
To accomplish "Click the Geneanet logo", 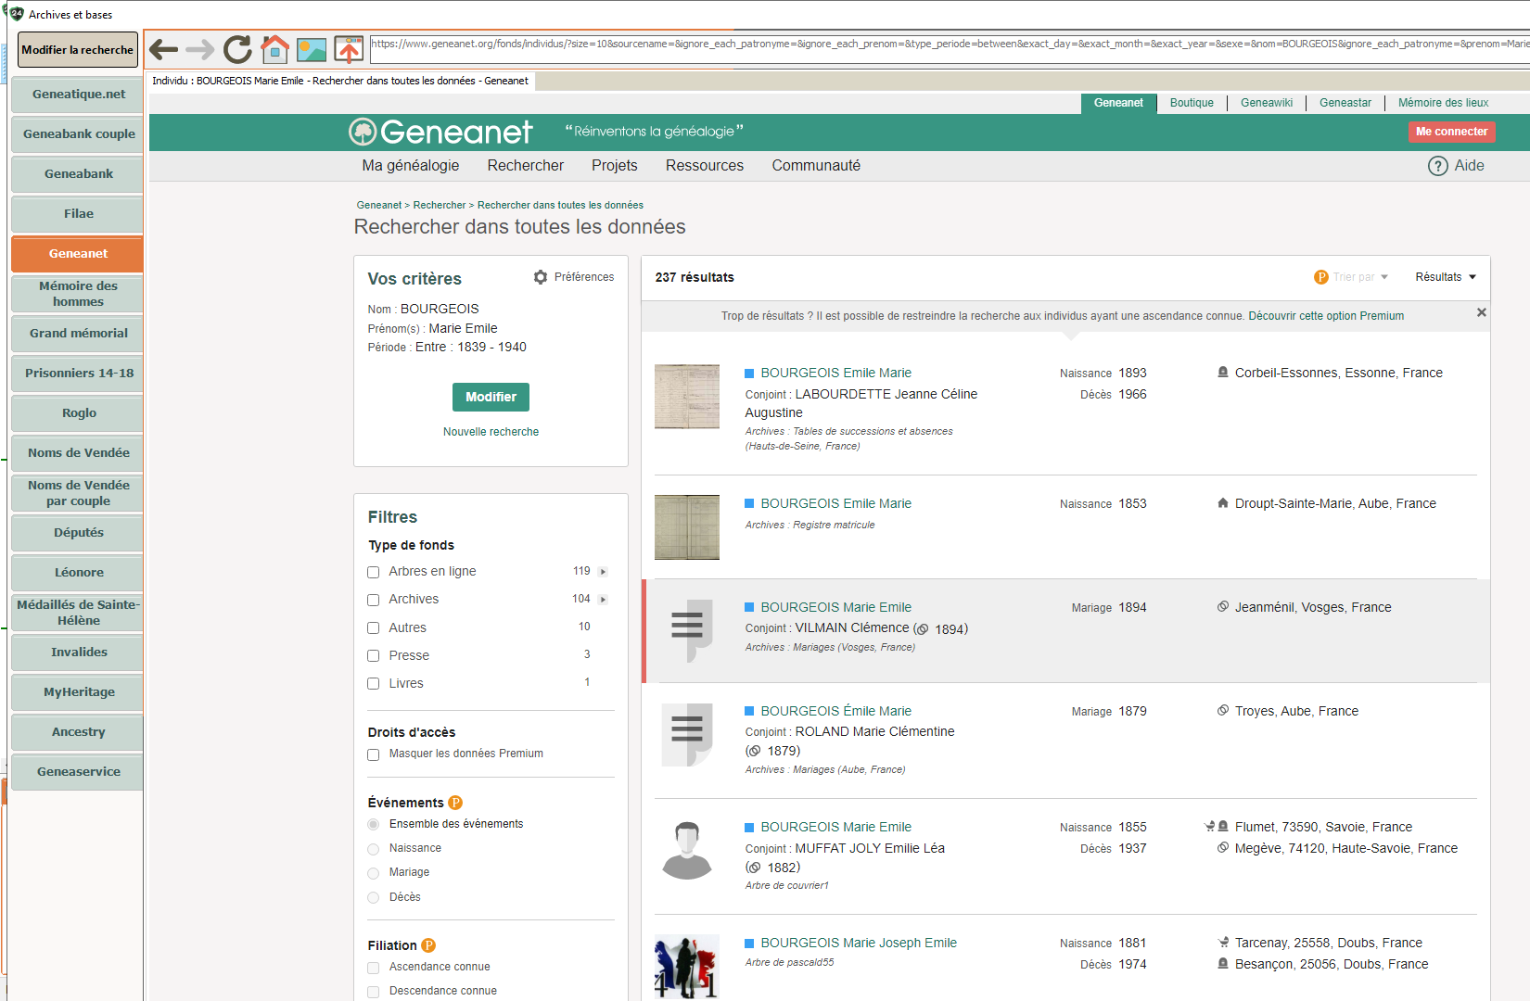I will click(440, 132).
